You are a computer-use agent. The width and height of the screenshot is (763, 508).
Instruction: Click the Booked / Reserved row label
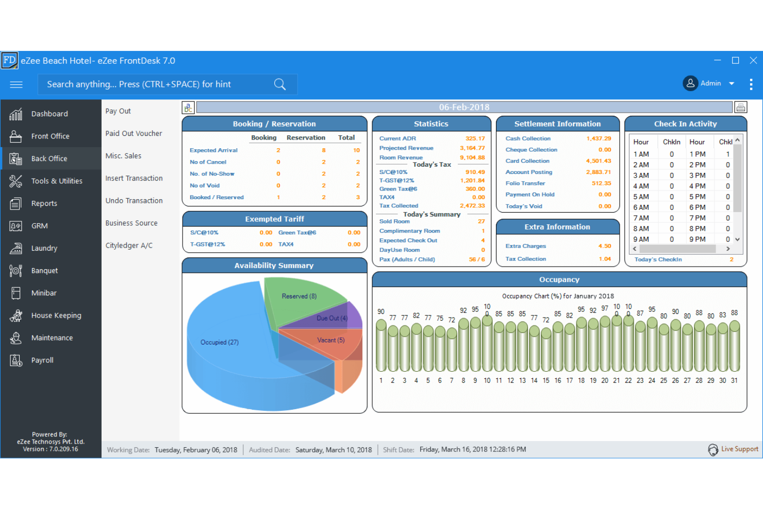pyautogui.click(x=217, y=197)
